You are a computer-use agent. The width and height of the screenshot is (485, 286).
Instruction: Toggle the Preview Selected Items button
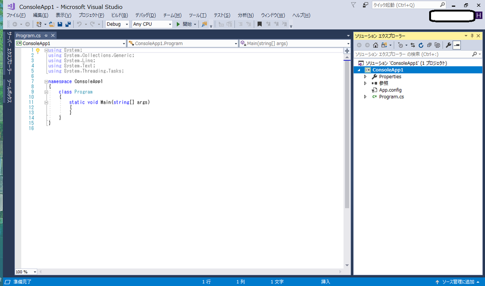click(x=457, y=45)
